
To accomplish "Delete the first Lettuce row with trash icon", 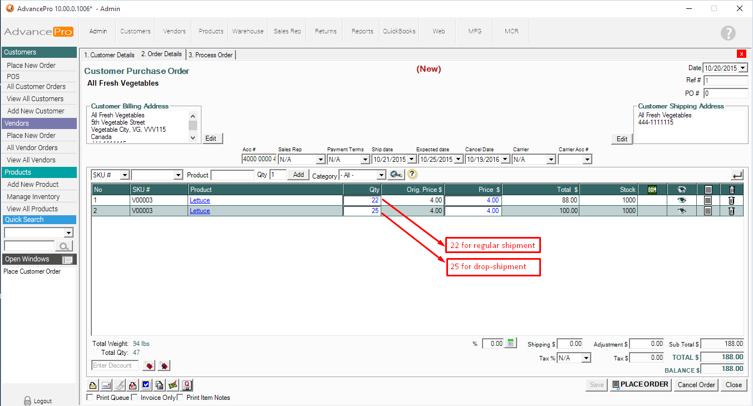I will pos(731,200).
